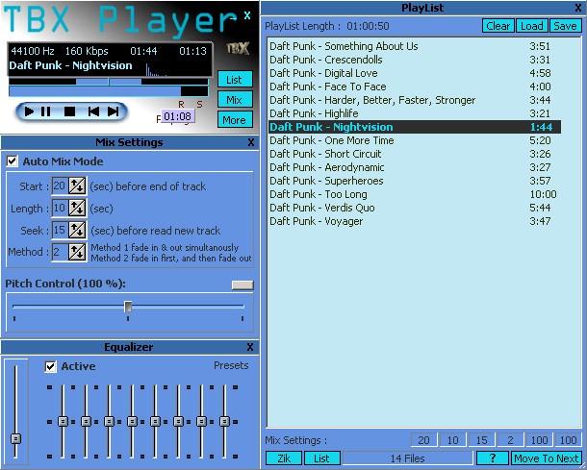Close the PlayList panel
587x470 pixels.
(x=578, y=8)
